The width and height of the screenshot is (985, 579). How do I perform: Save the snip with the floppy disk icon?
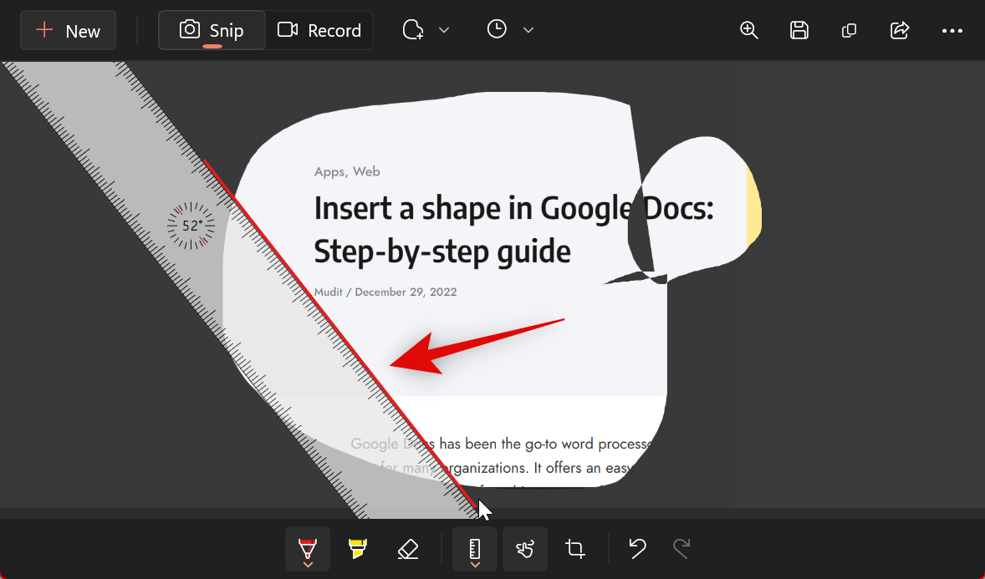[x=799, y=31]
